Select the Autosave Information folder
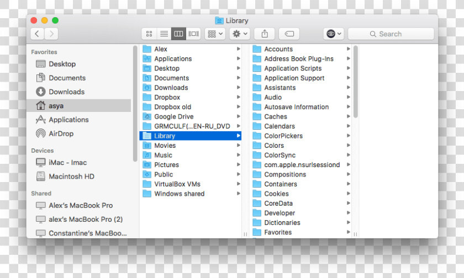The image size is (464, 278). click(x=301, y=106)
